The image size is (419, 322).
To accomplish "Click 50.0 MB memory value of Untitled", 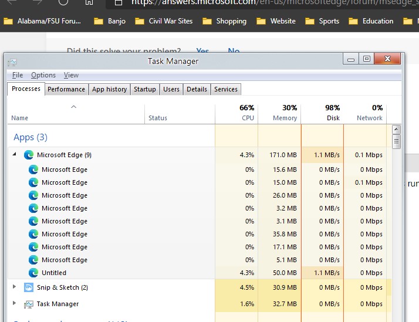I will point(285,273).
